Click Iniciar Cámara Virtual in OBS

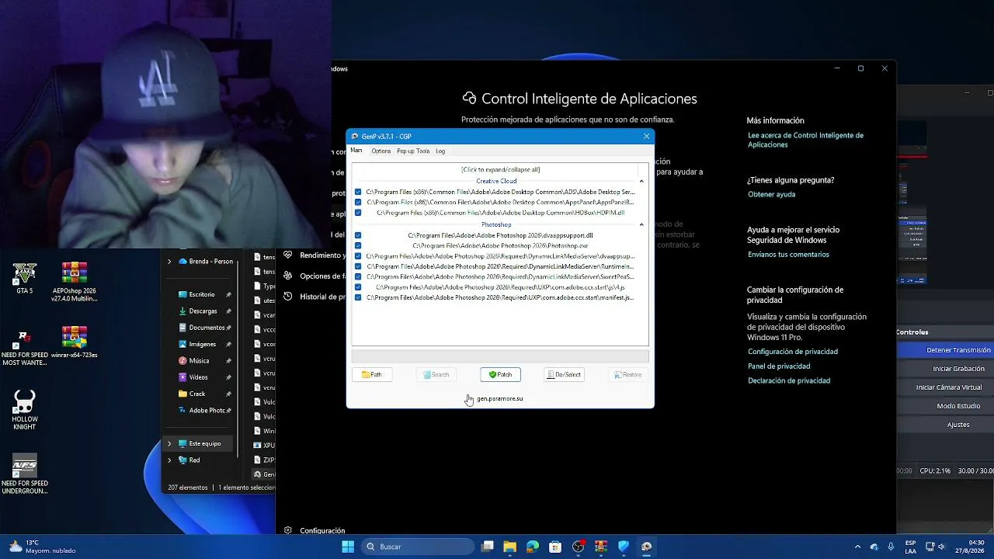(x=945, y=387)
